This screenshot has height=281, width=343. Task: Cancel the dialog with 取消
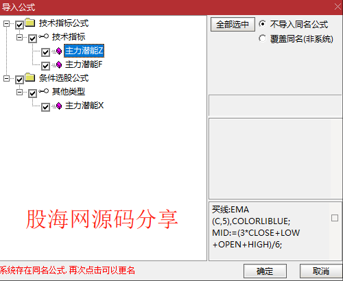pyautogui.click(x=321, y=271)
